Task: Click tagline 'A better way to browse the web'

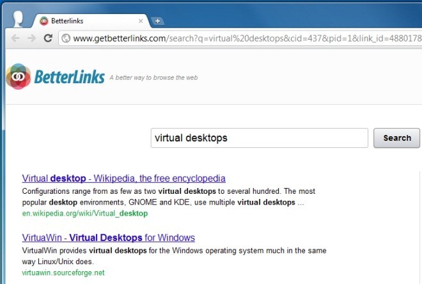Action: [x=153, y=77]
